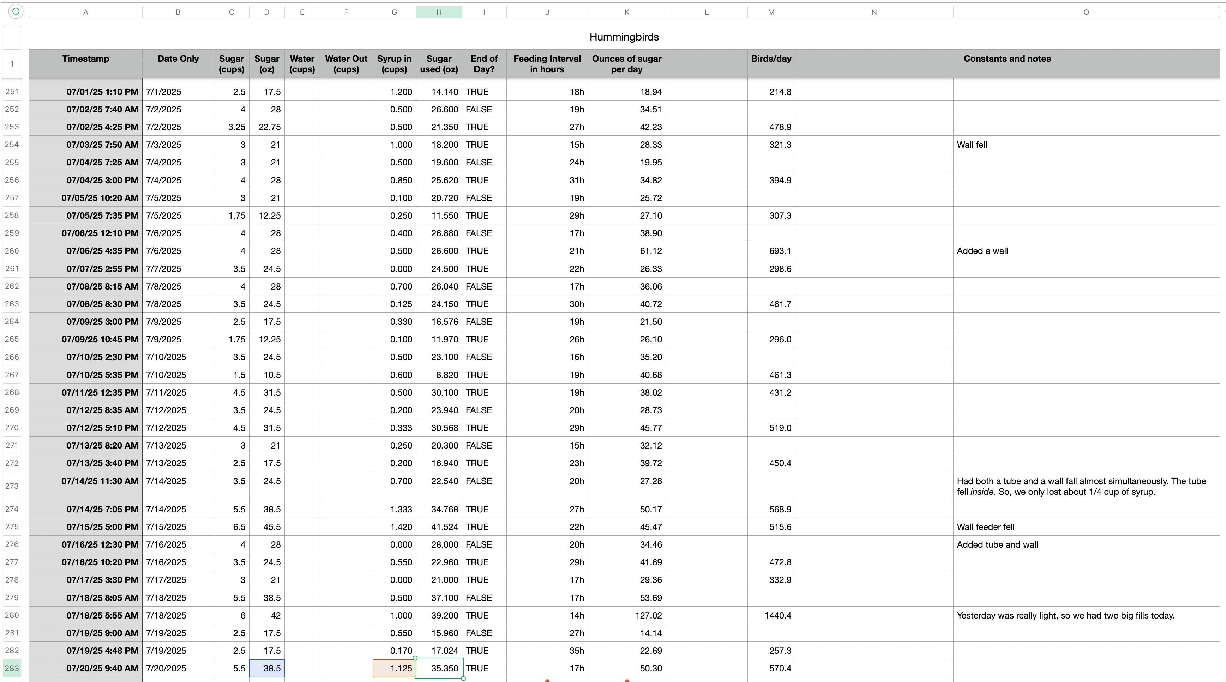1226x682 pixels.
Task: Click timestamp 07/18/25 5:55 AM
Action: tap(86, 615)
